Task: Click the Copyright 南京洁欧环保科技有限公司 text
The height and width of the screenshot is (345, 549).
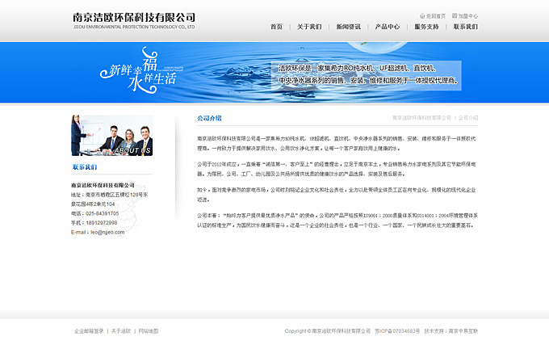Action: (327, 331)
